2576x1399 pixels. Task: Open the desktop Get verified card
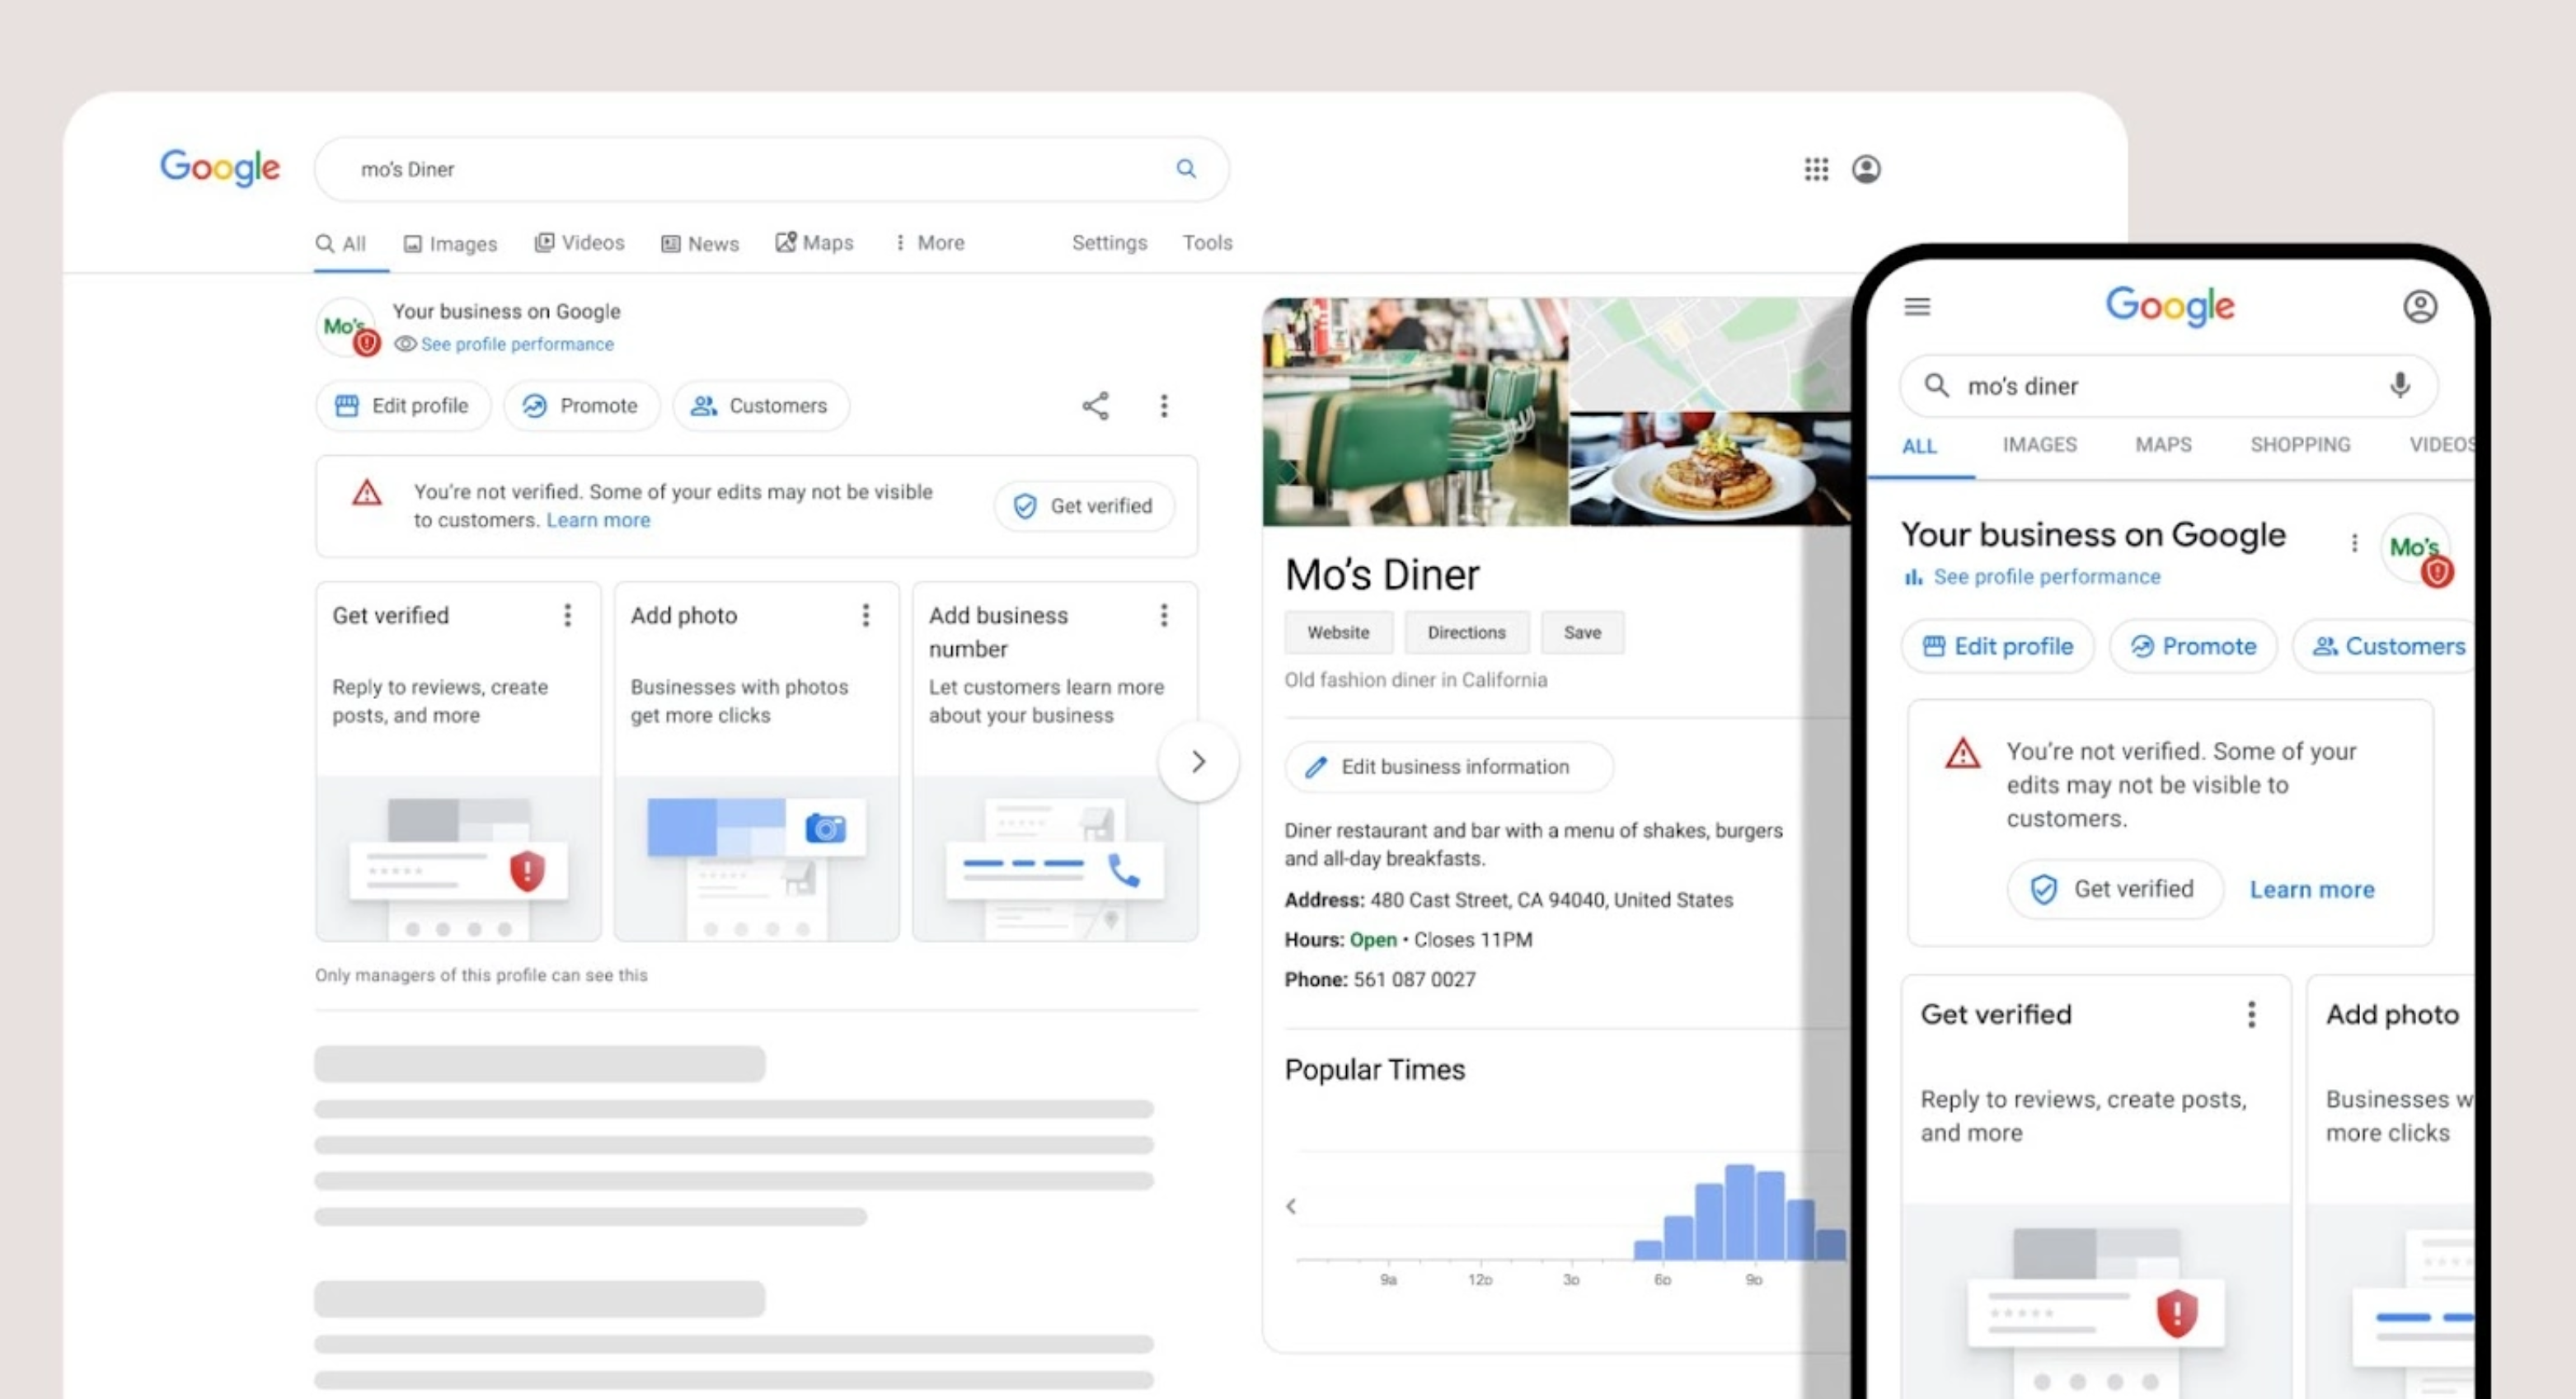point(458,761)
